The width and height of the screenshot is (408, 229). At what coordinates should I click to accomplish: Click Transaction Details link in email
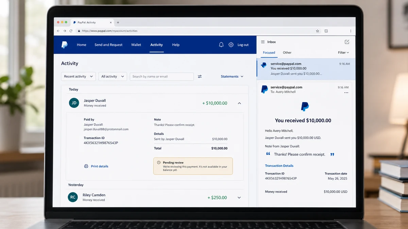(279, 166)
